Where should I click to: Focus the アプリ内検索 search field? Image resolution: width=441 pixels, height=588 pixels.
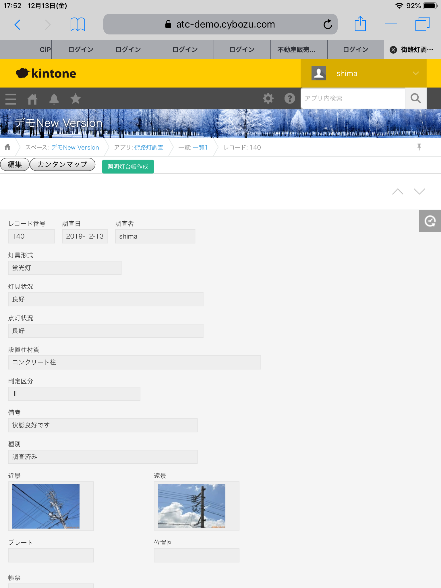pos(353,98)
